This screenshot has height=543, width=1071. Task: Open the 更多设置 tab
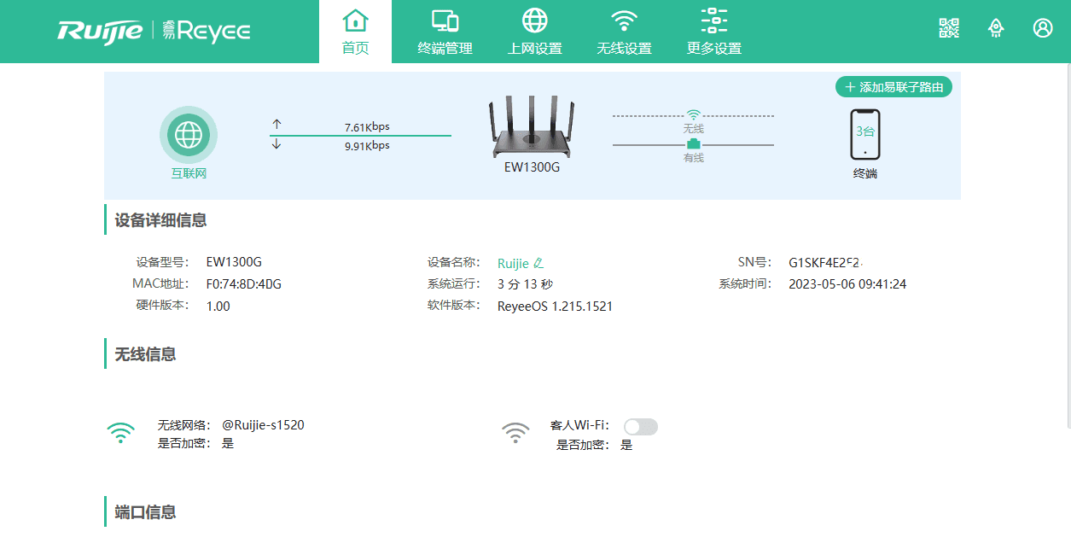click(x=714, y=32)
